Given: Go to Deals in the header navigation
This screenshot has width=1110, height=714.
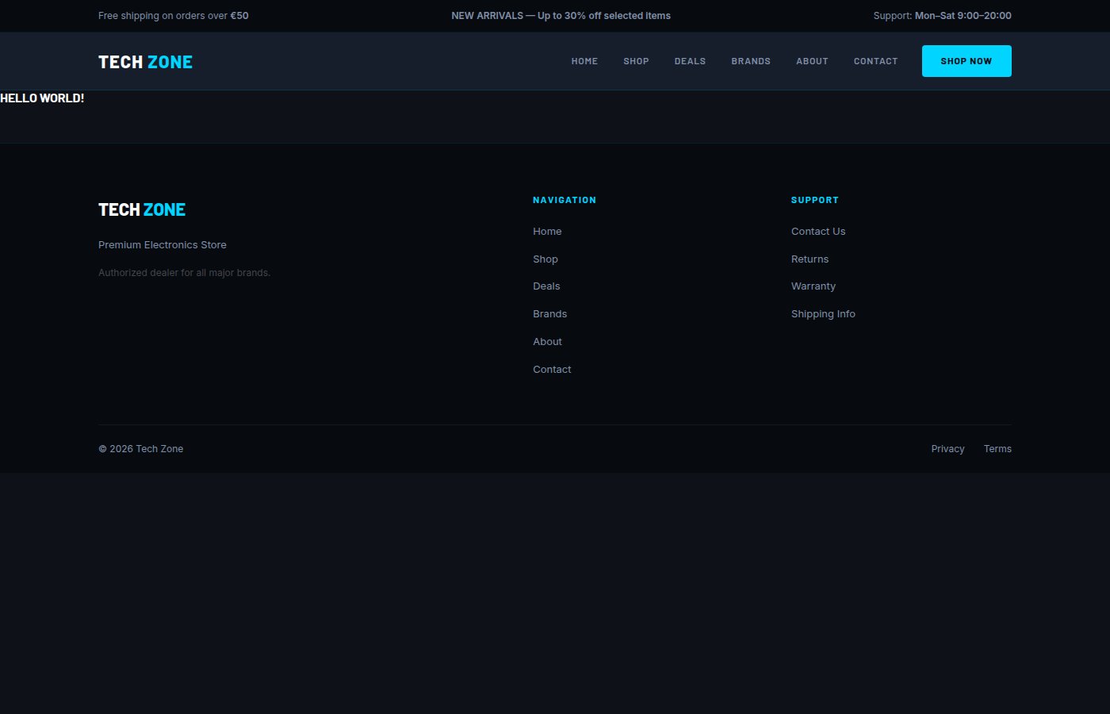Looking at the screenshot, I should click(690, 61).
